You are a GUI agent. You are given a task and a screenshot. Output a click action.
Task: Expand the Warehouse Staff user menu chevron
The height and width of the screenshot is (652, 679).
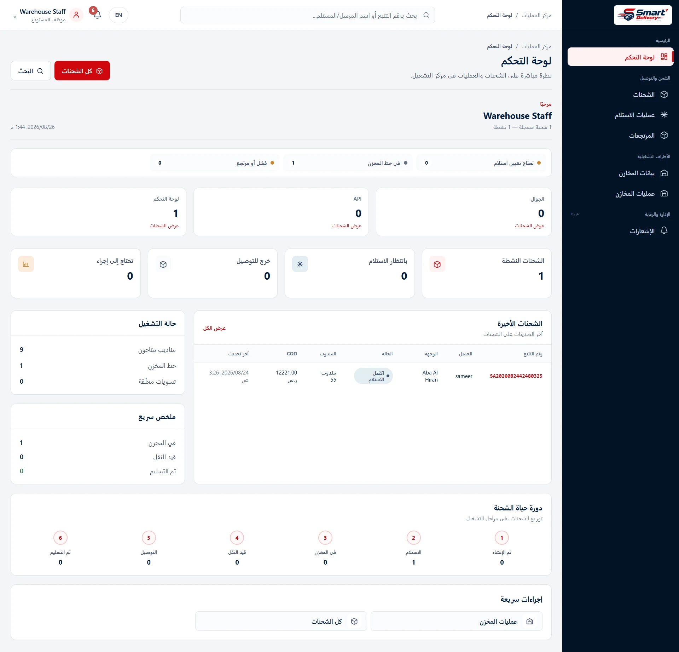(x=15, y=17)
